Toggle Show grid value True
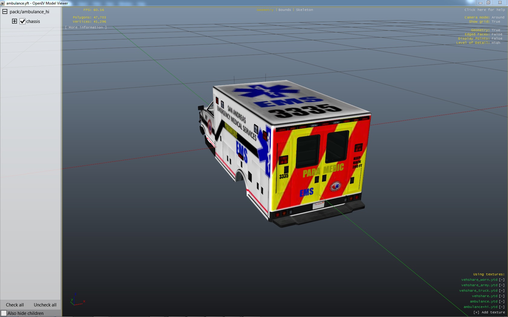The width and height of the screenshot is (508, 317). [496, 22]
